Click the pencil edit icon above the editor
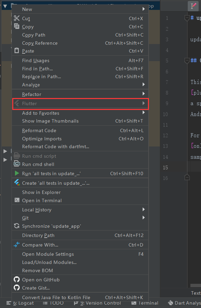201x308 pixels. point(193,6)
